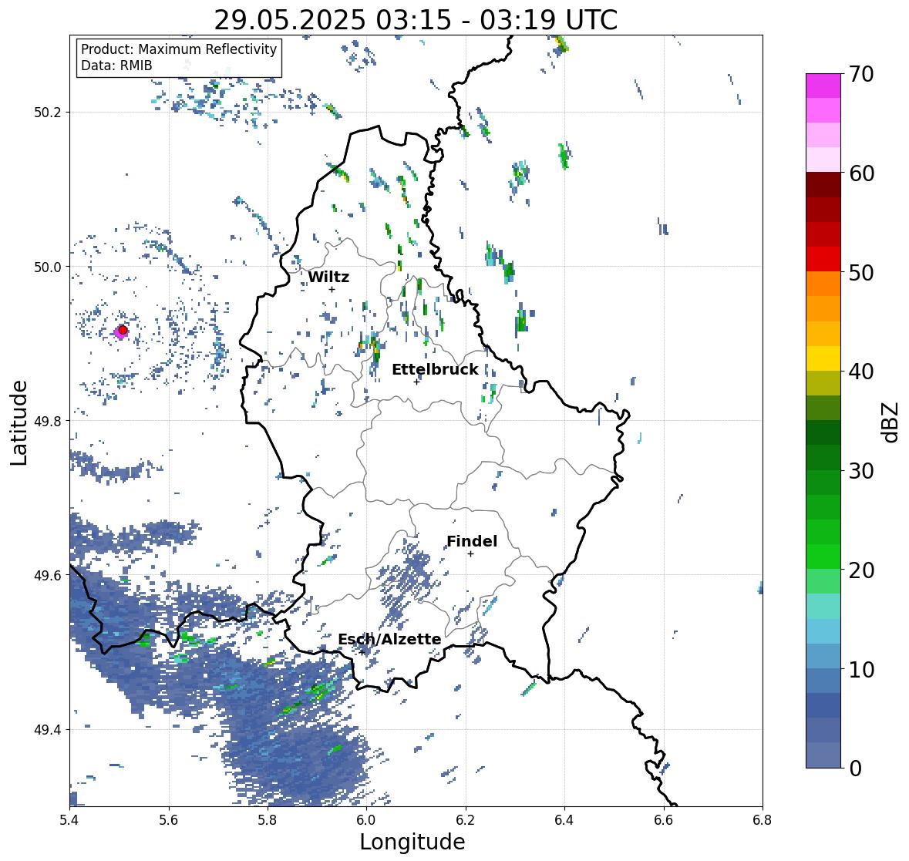Click the colorbar tick label 50
The image size is (909, 861).
pos(861,273)
